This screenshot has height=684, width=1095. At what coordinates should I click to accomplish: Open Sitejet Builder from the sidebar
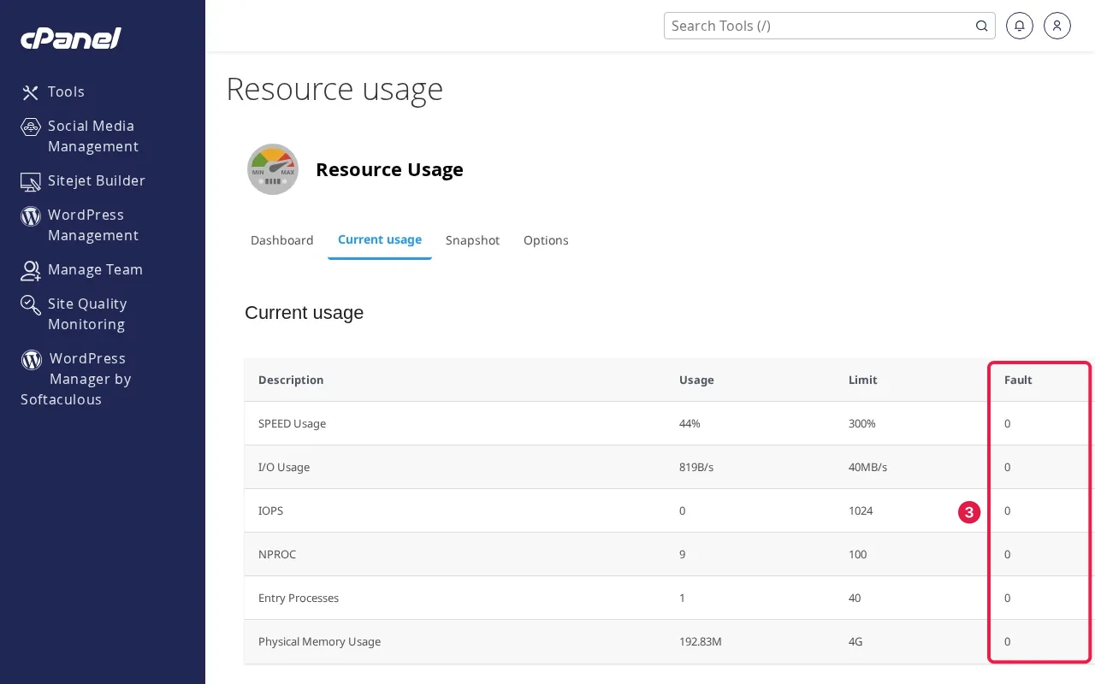(97, 180)
